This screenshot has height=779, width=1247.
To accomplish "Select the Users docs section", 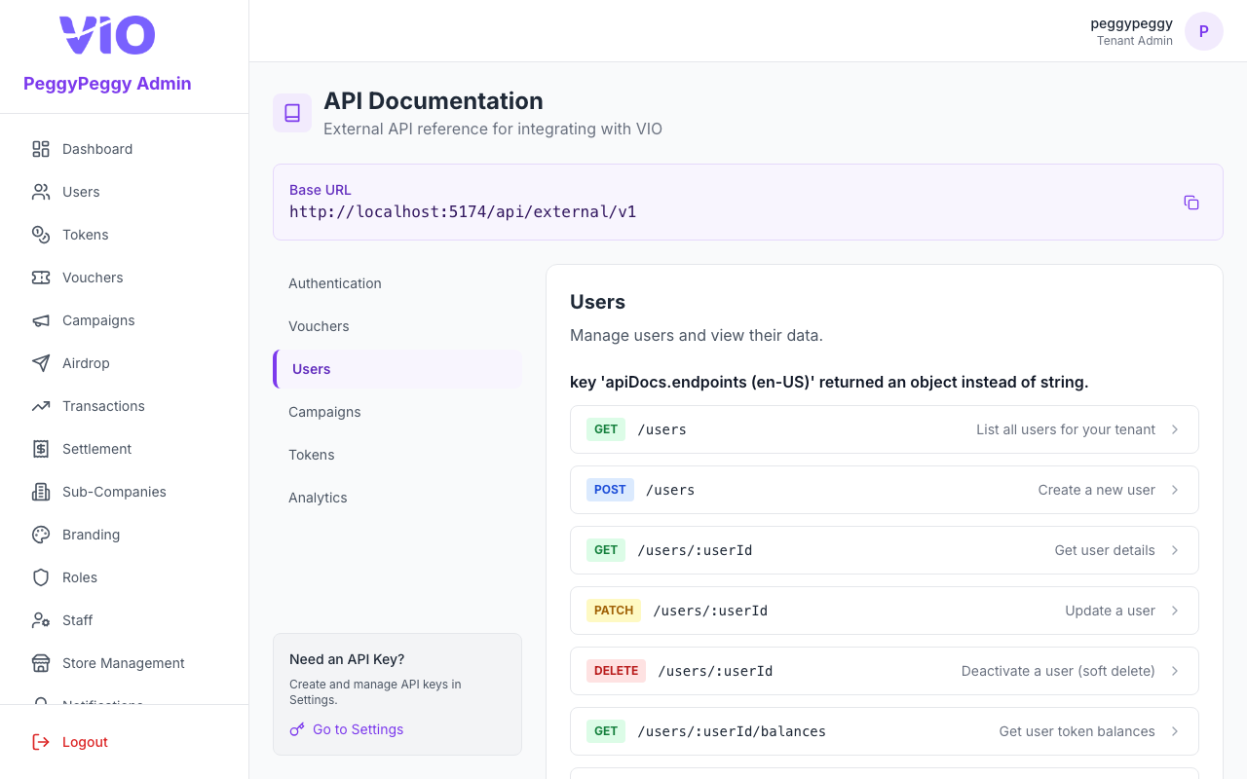I will pos(397,369).
